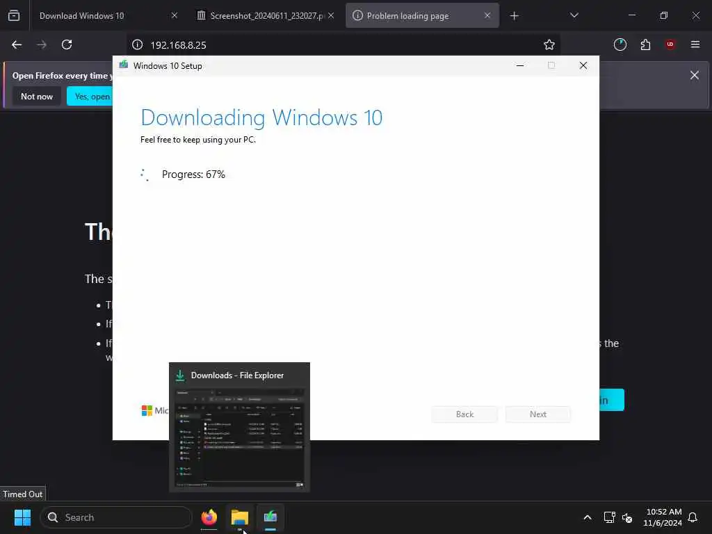List all tabs with the chevron dropdown
The width and height of the screenshot is (712, 534).
coord(574,15)
